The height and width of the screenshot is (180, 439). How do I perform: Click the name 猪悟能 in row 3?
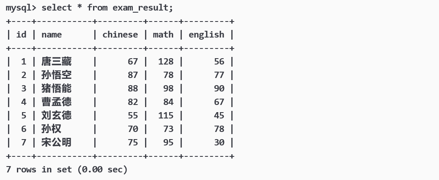[56, 89]
